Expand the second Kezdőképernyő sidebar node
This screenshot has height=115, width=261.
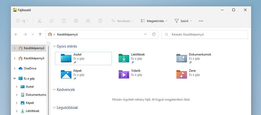(x=15, y=58)
